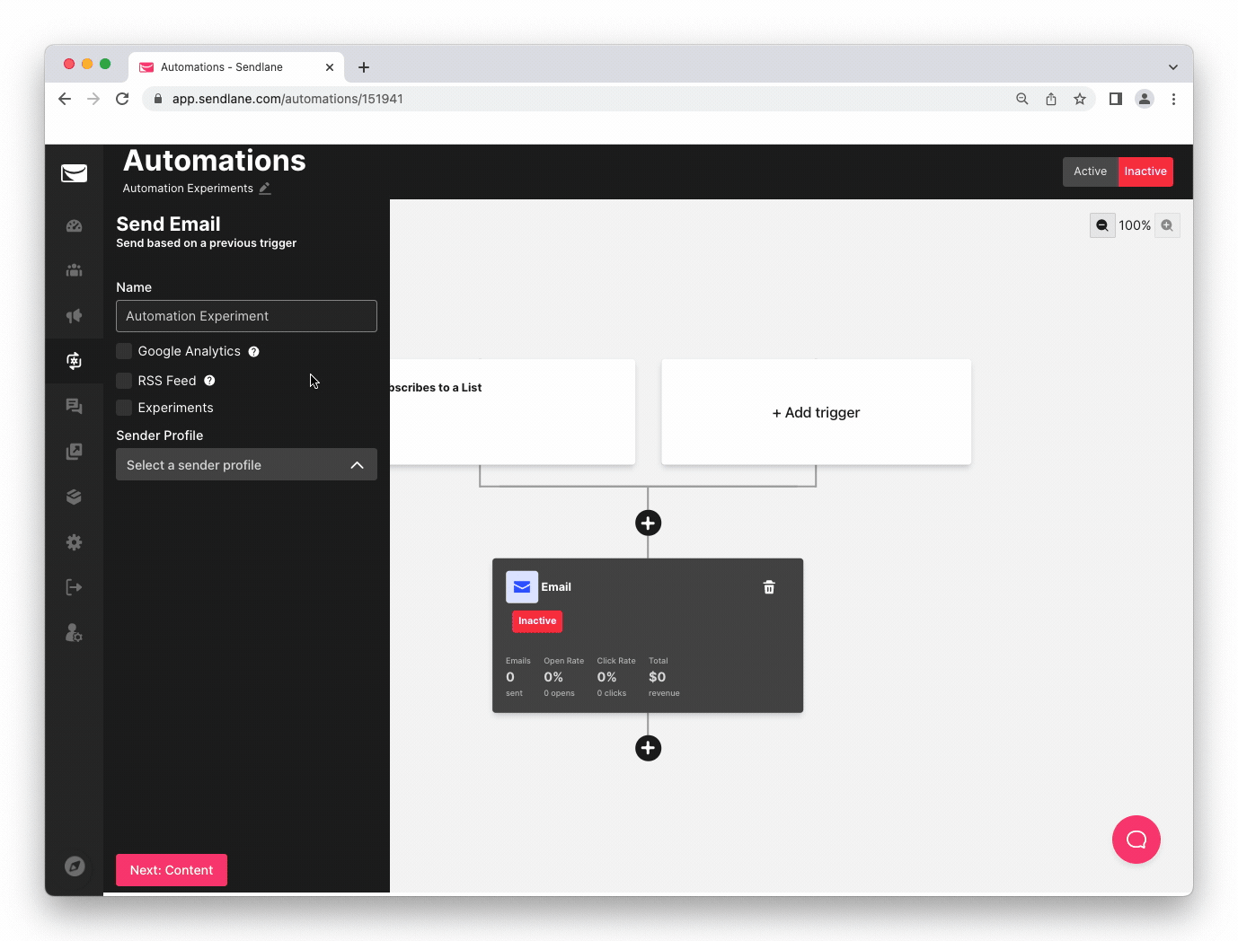1238x941 pixels.
Task: Open the Select a sender profile dropdown
Action: (x=246, y=465)
